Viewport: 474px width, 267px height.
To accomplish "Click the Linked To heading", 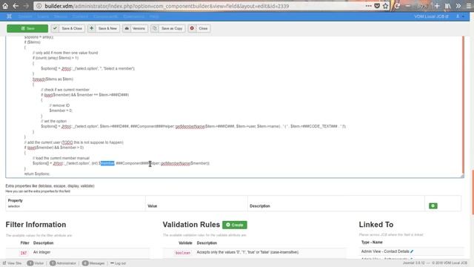I will coord(376,225).
